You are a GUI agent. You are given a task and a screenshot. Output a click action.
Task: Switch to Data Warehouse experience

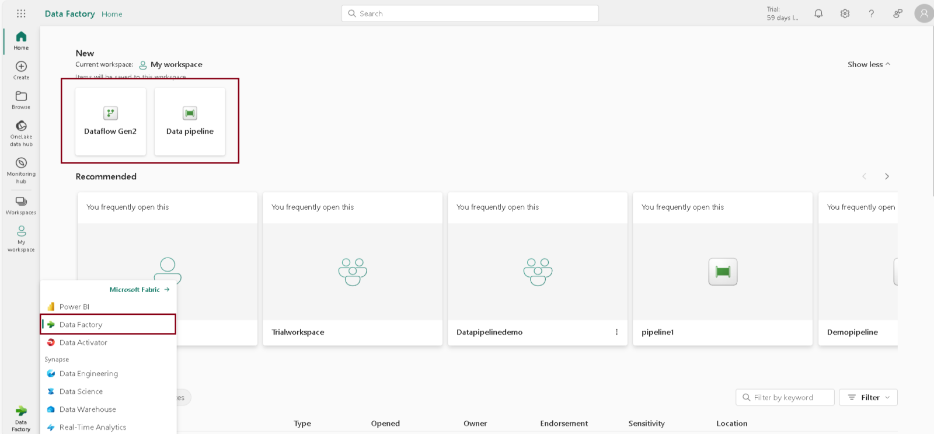point(108,409)
